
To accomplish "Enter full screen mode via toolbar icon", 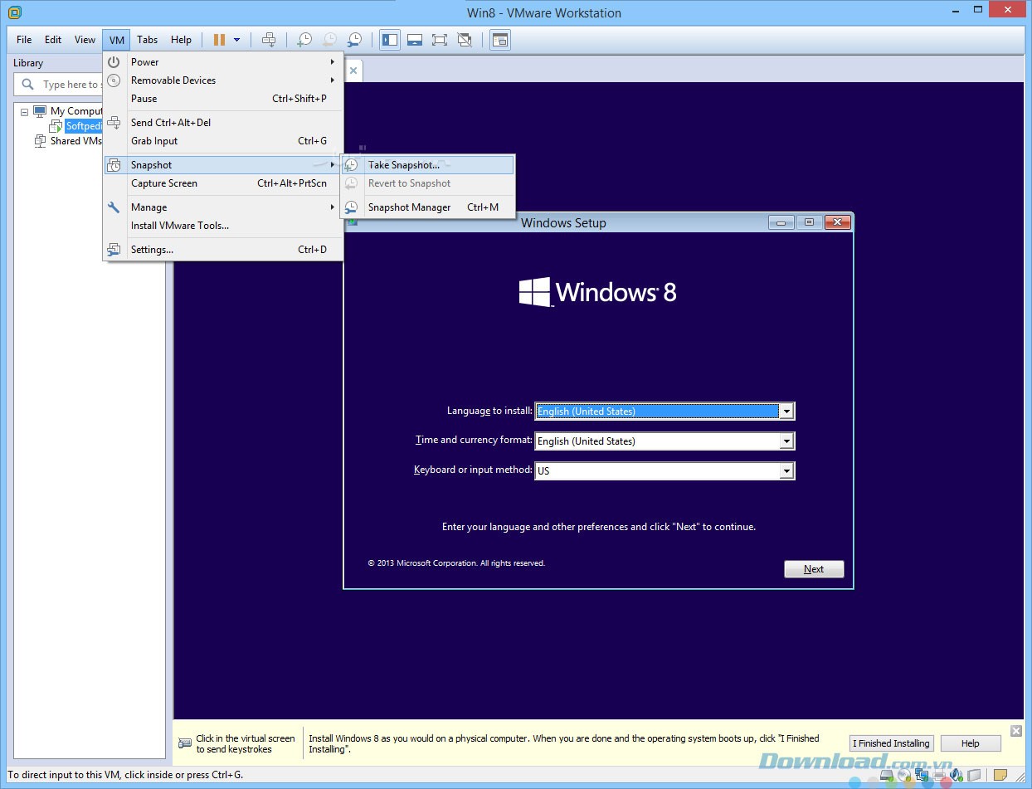I will point(440,40).
